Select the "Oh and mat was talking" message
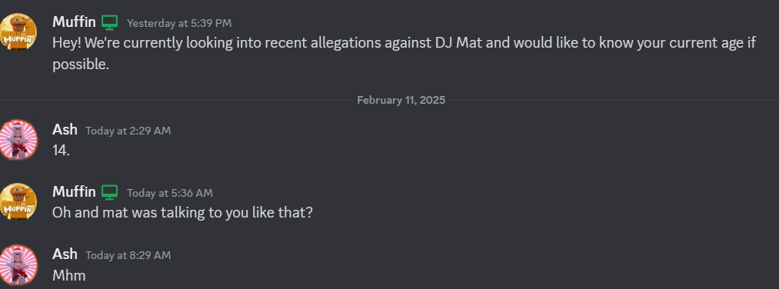Viewport: 779px width, 289px height. pos(182,213)
